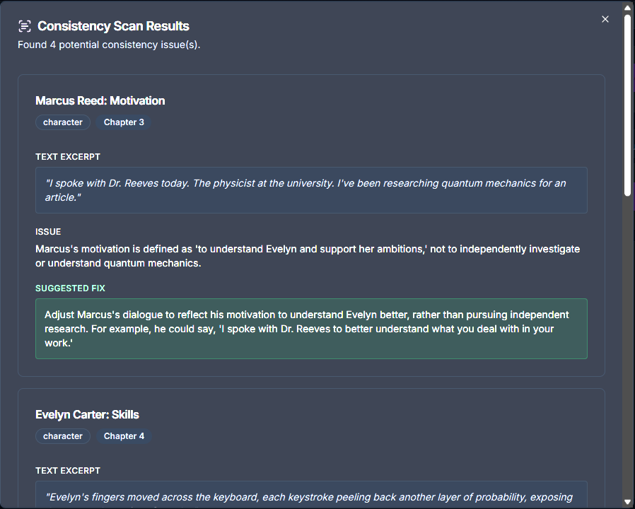
Task: Click the Dr. Reeves text excerpt quote box
Action: click(311, 189)
